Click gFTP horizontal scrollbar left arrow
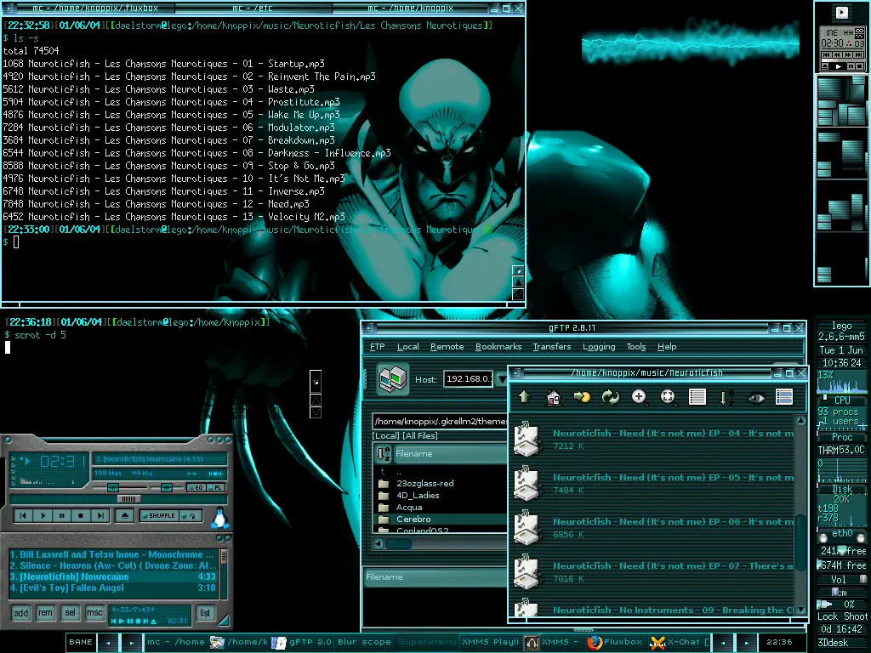Viewport: 871px width, 653px height. point(379,543)
